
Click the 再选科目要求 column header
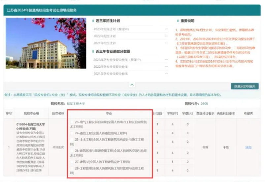226,114
